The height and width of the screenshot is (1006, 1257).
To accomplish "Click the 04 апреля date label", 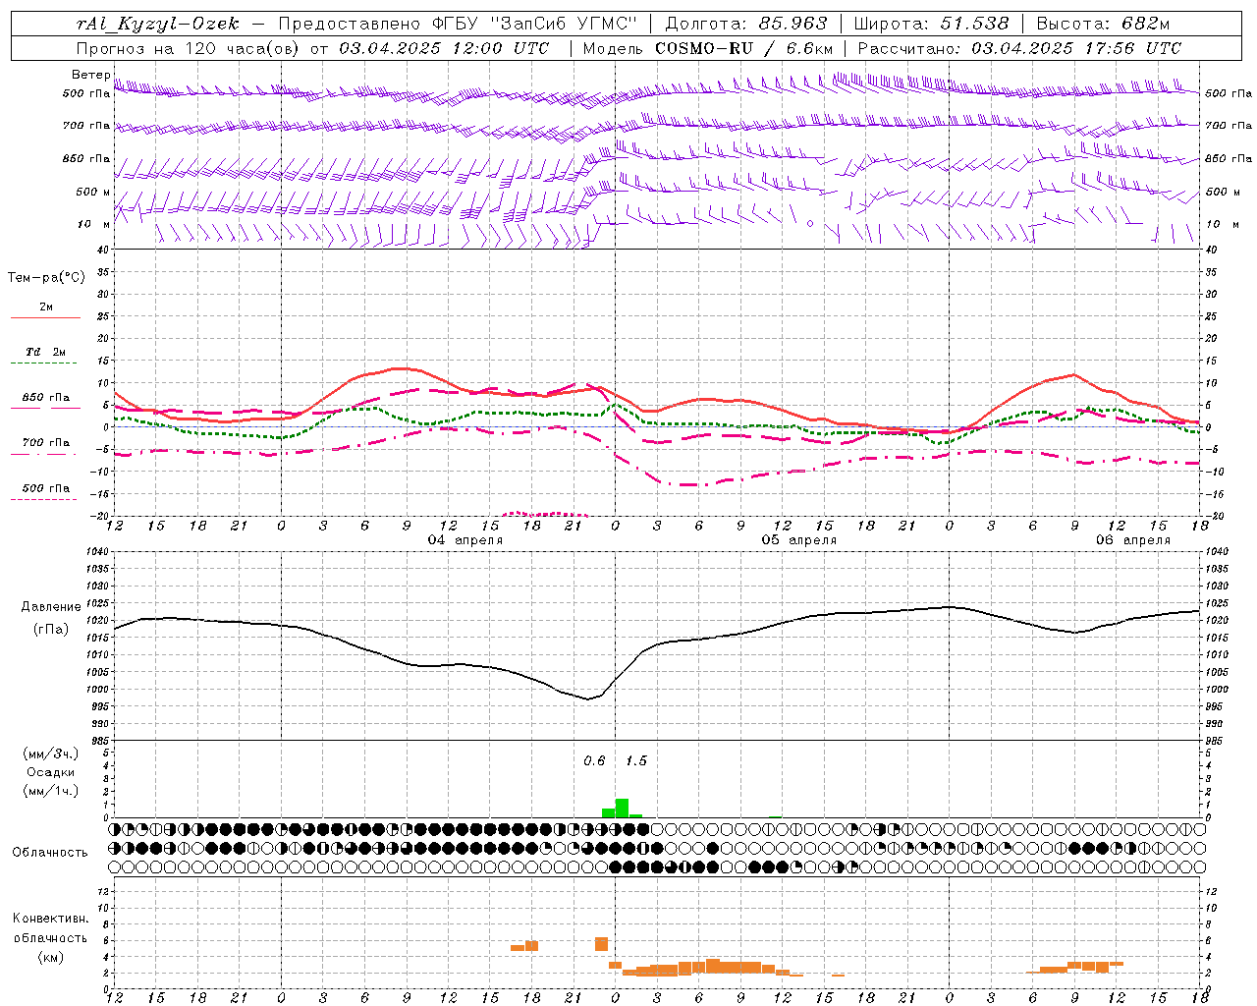I will [x=465, y=540].
